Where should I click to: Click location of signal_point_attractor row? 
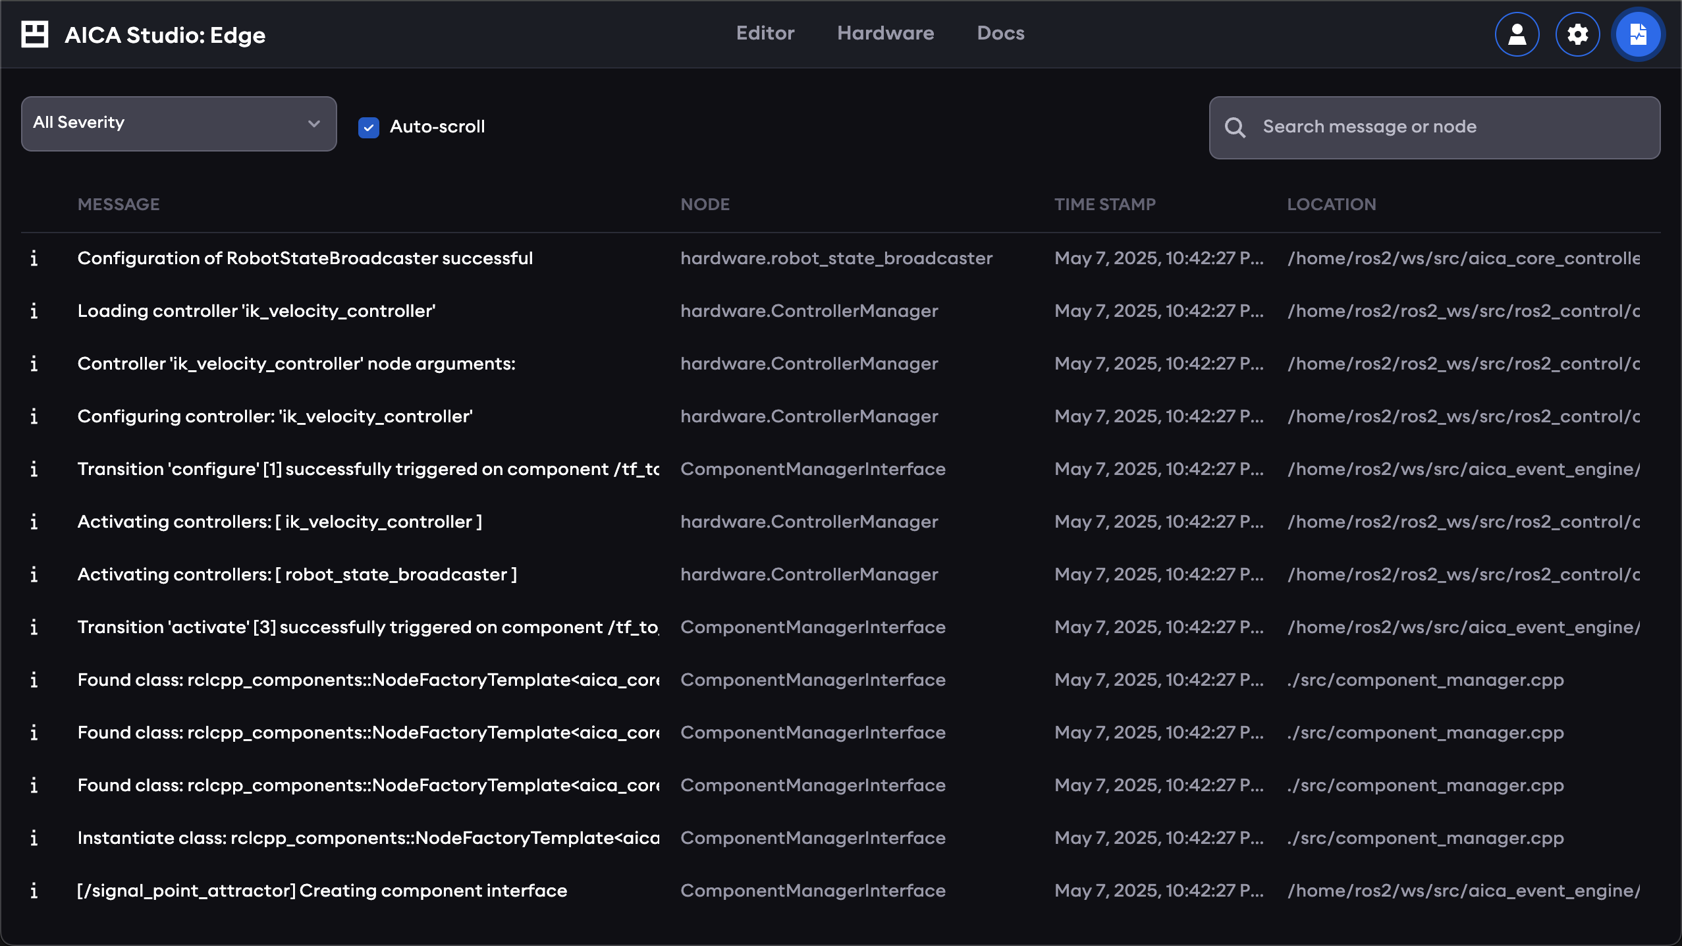[1463, 891]
